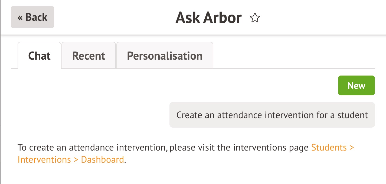
Task: Click the word 'Students' in the orange link
Action: [x=329, y=148]
